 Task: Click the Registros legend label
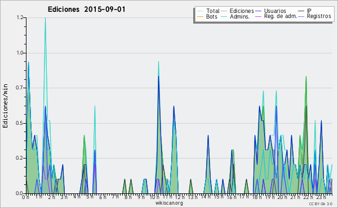(x=319, y=16)
